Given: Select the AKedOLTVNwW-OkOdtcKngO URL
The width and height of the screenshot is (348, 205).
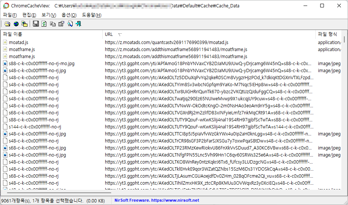Looking at the screenshot, I should tap(209, 106).
